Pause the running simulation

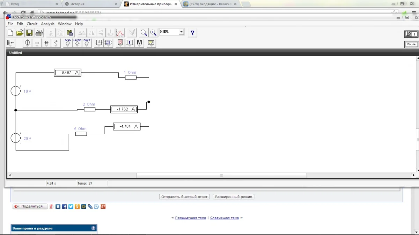tap(411, 45)
